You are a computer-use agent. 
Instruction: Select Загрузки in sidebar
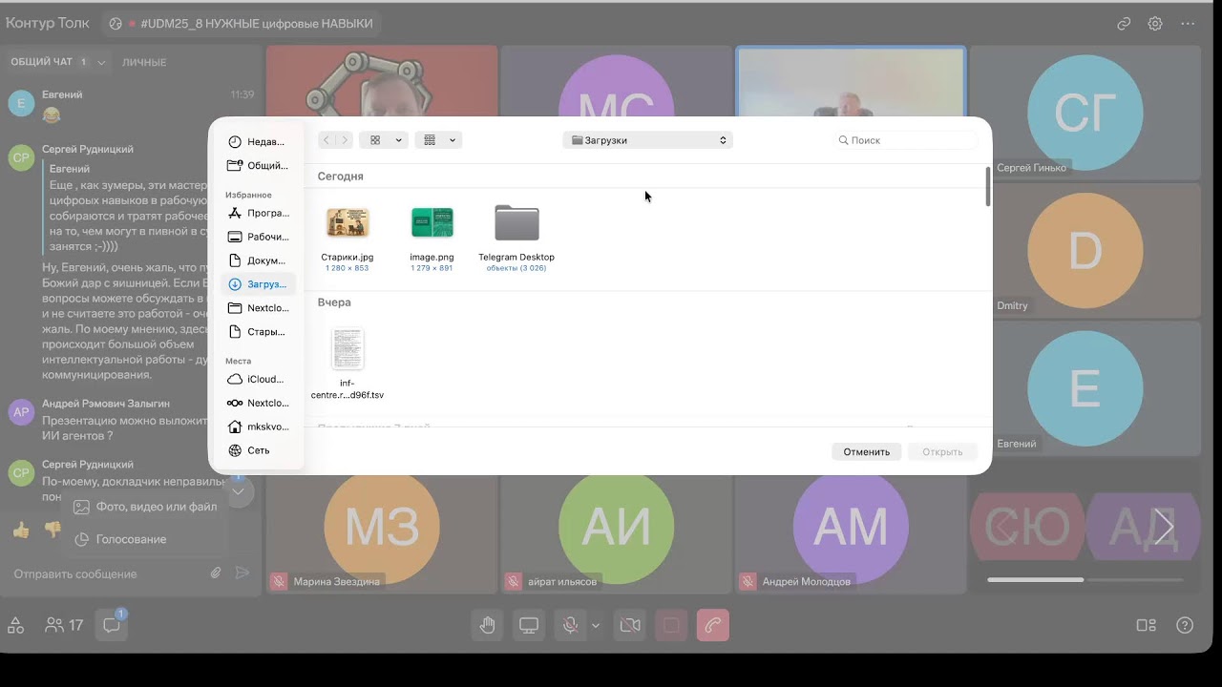tap(258, 284)
